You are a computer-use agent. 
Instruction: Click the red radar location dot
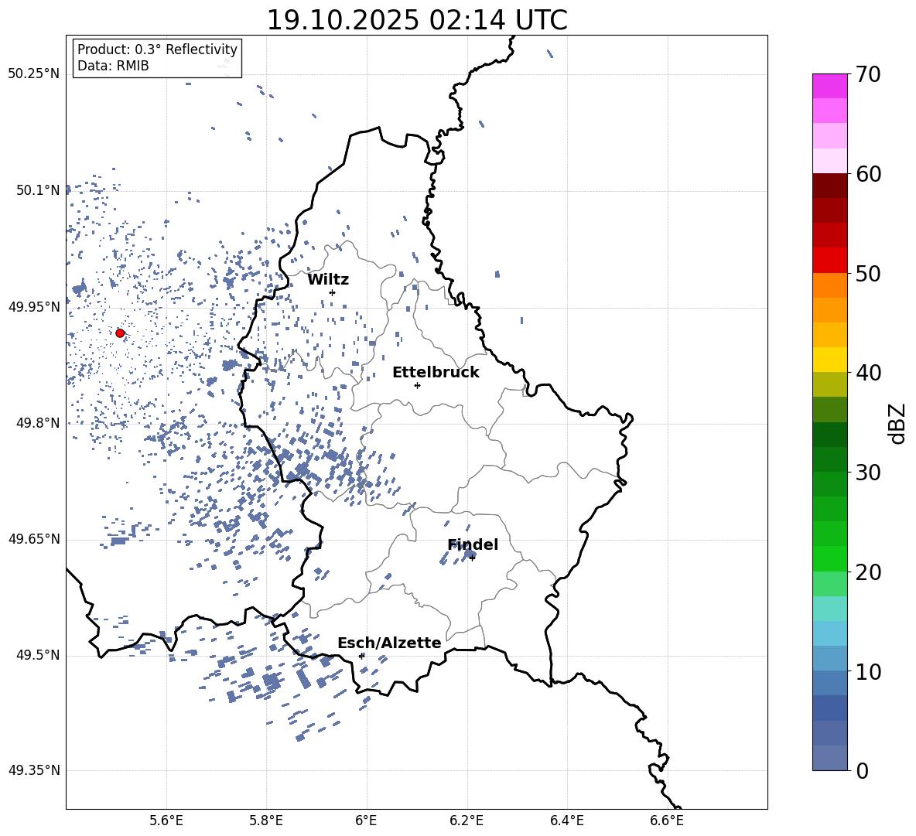[x=120, y=333]
